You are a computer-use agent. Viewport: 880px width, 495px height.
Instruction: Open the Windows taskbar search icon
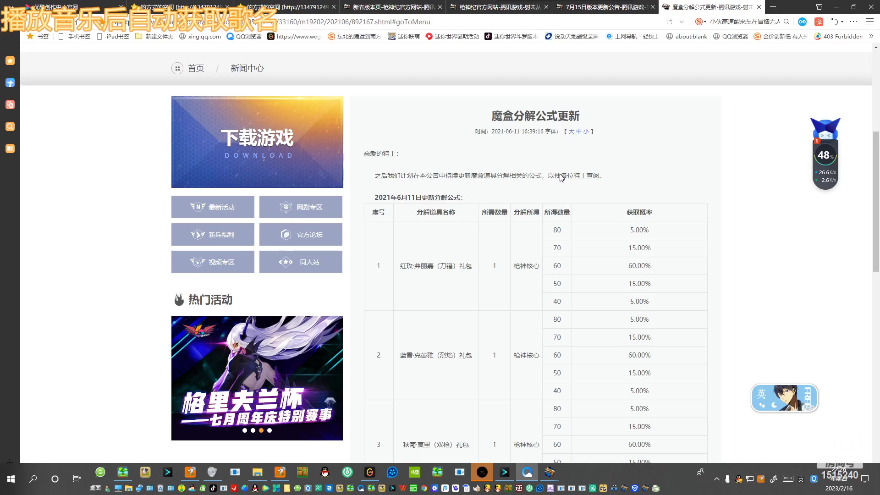(33, 479)
